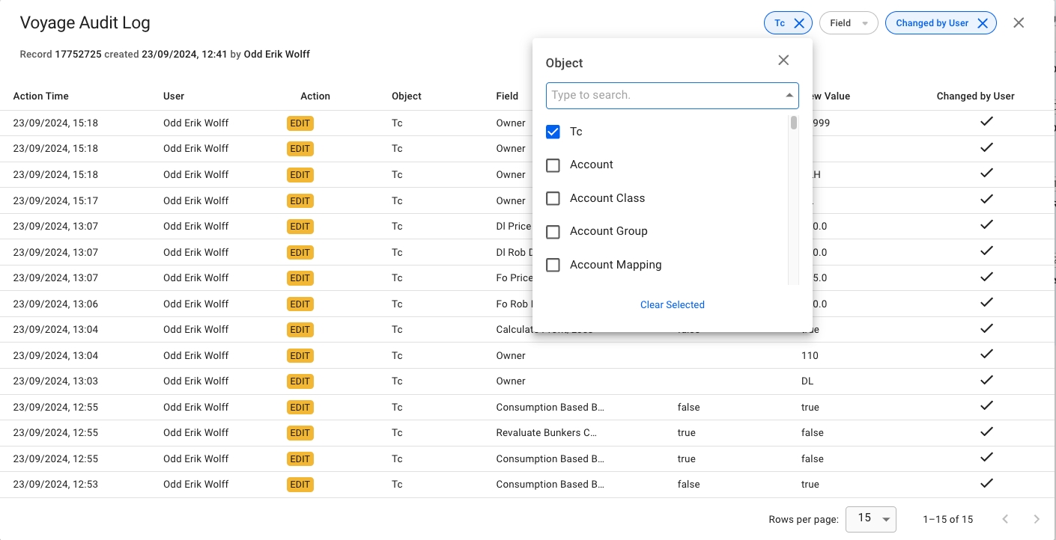Uncheck the Tc object checkbox
Image resolution: width=1056 pixels, height=540 pixels.
(x=553, y=132)
